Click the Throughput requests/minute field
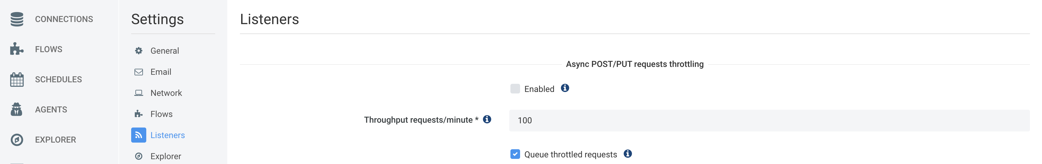 point(769,120)
